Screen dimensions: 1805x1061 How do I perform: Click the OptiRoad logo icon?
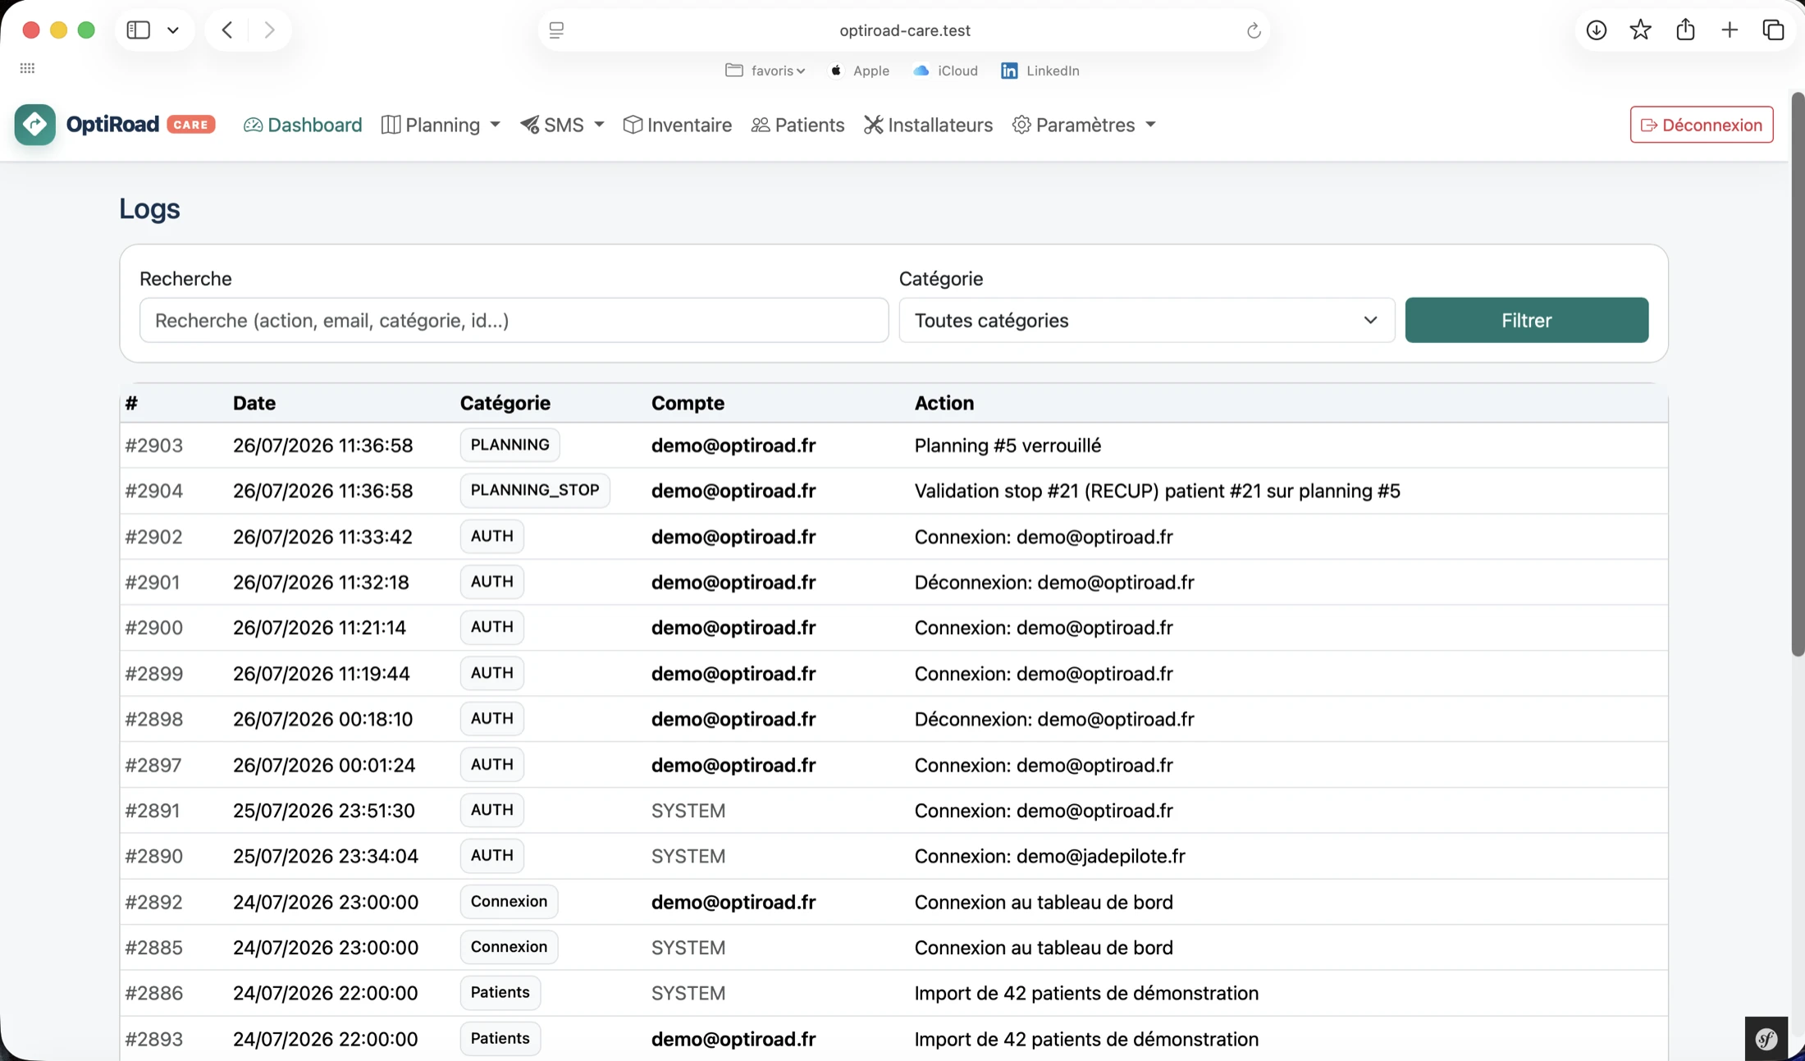(34, 125)
